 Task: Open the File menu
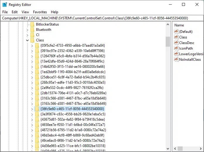pos(5,12)
